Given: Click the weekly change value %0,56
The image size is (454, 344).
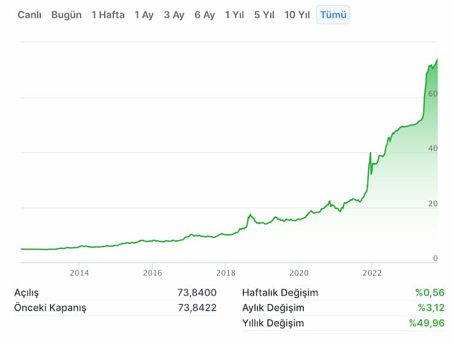Looking at the screenshot, I should [430, 292].
